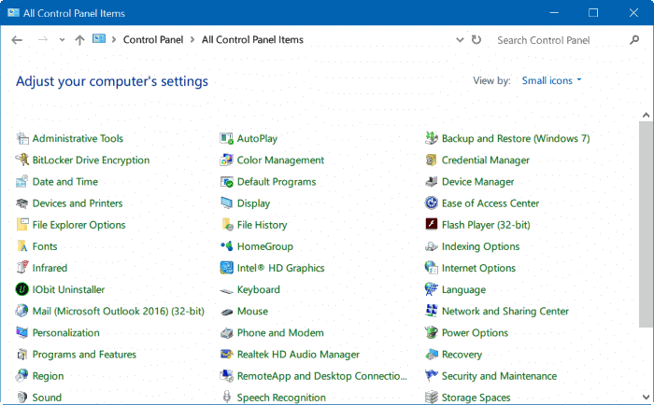Open the AutoPlay icon

point(226,138)
